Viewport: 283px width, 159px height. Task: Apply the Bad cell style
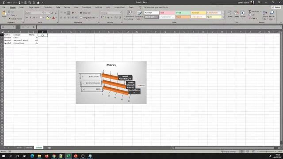167,13
